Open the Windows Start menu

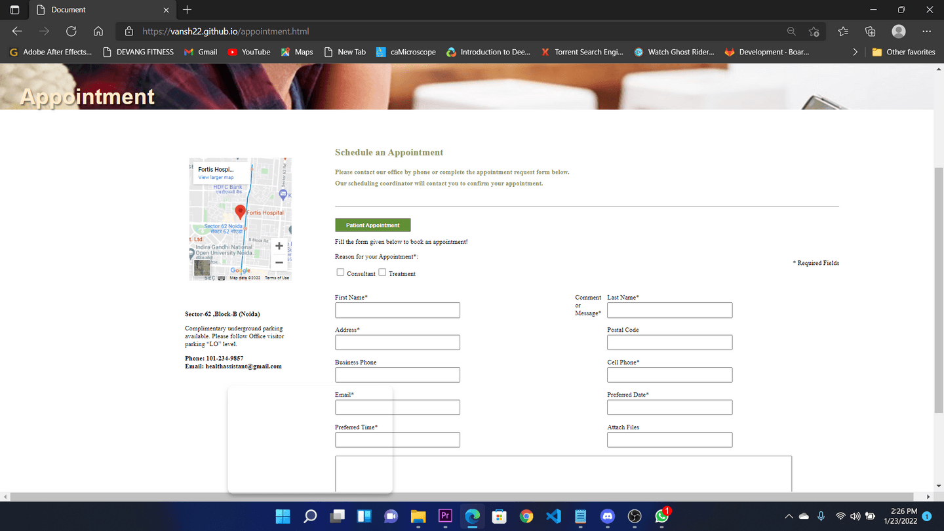283,517
